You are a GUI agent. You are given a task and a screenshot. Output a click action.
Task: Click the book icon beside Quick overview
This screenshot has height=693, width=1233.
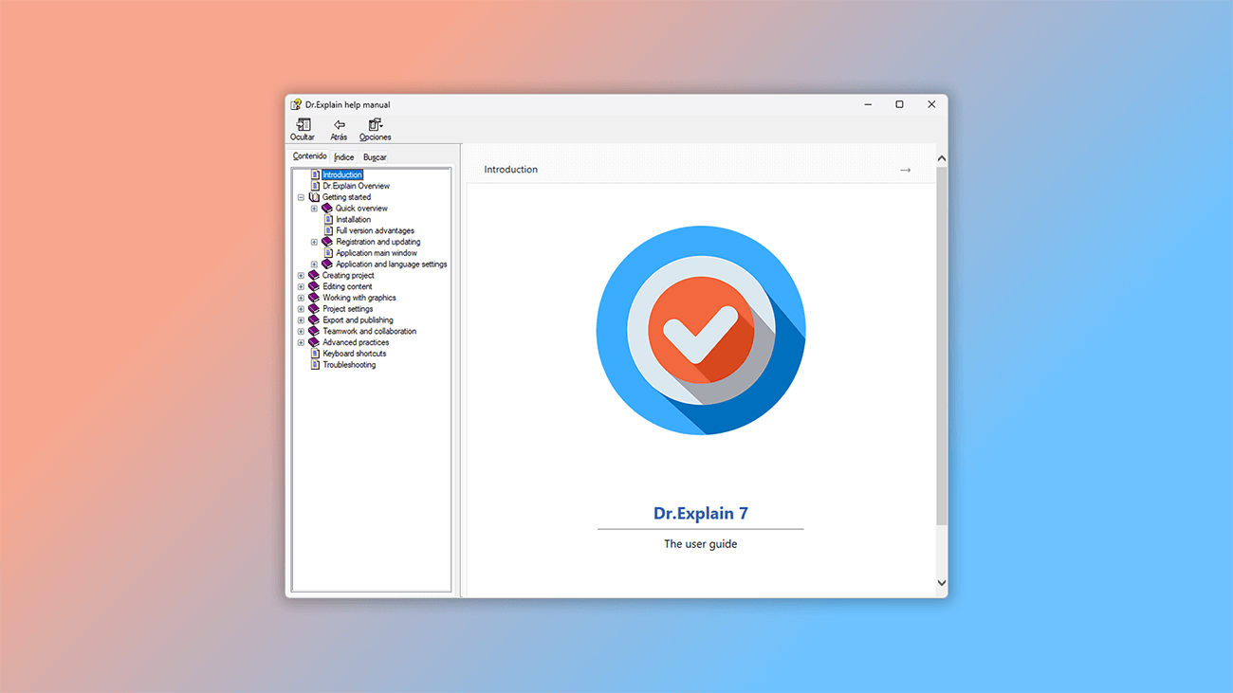point(327,209)
